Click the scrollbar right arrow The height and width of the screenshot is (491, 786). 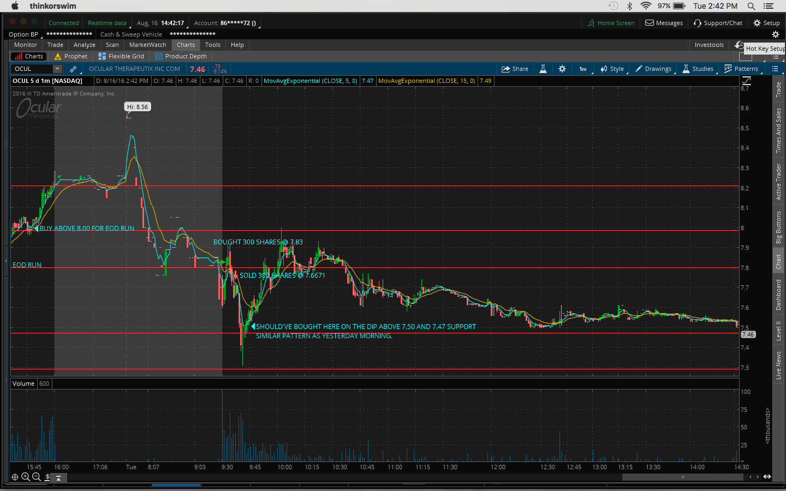click(758, 477)
